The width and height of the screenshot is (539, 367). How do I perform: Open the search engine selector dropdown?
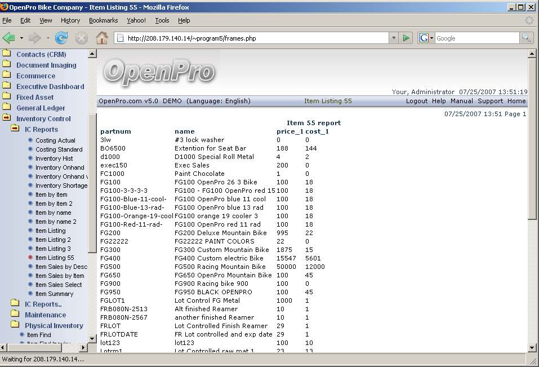pos(427,38)
